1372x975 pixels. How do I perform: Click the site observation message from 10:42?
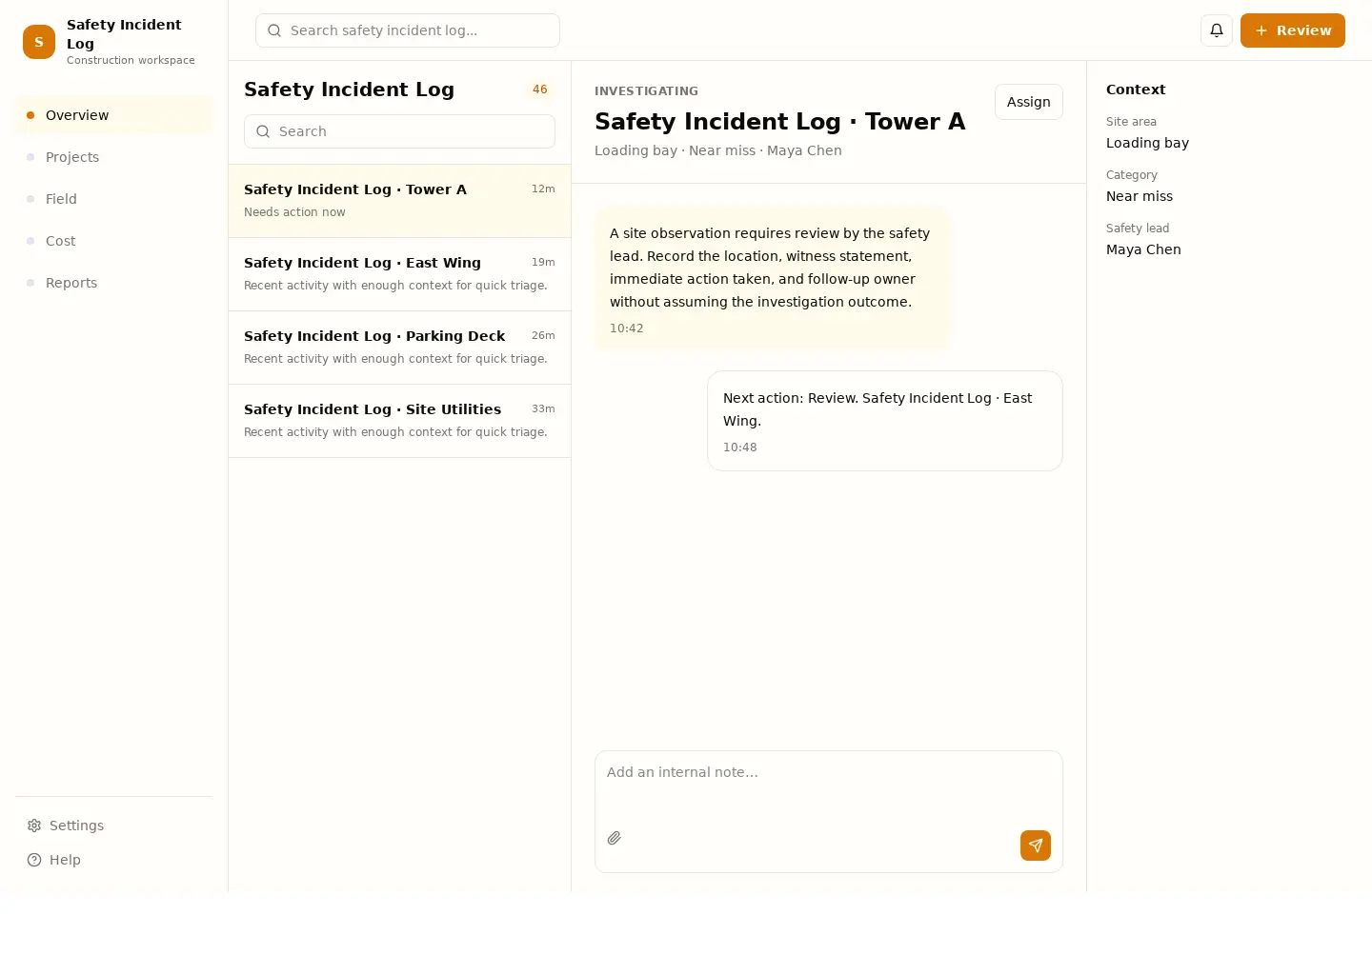[773, 280]
